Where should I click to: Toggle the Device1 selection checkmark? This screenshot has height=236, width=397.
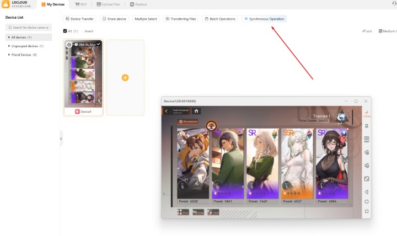tap(99, 44)
